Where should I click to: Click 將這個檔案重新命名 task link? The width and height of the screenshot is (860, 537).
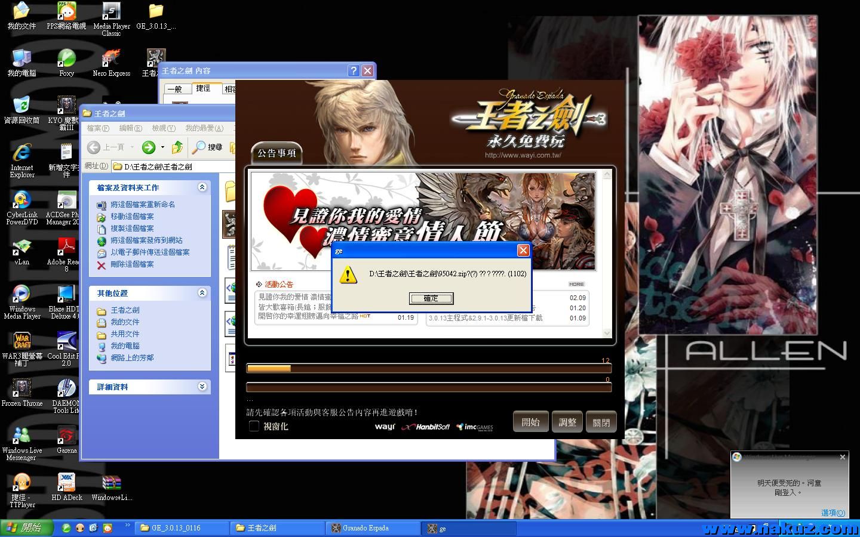(x=143, y=204)
